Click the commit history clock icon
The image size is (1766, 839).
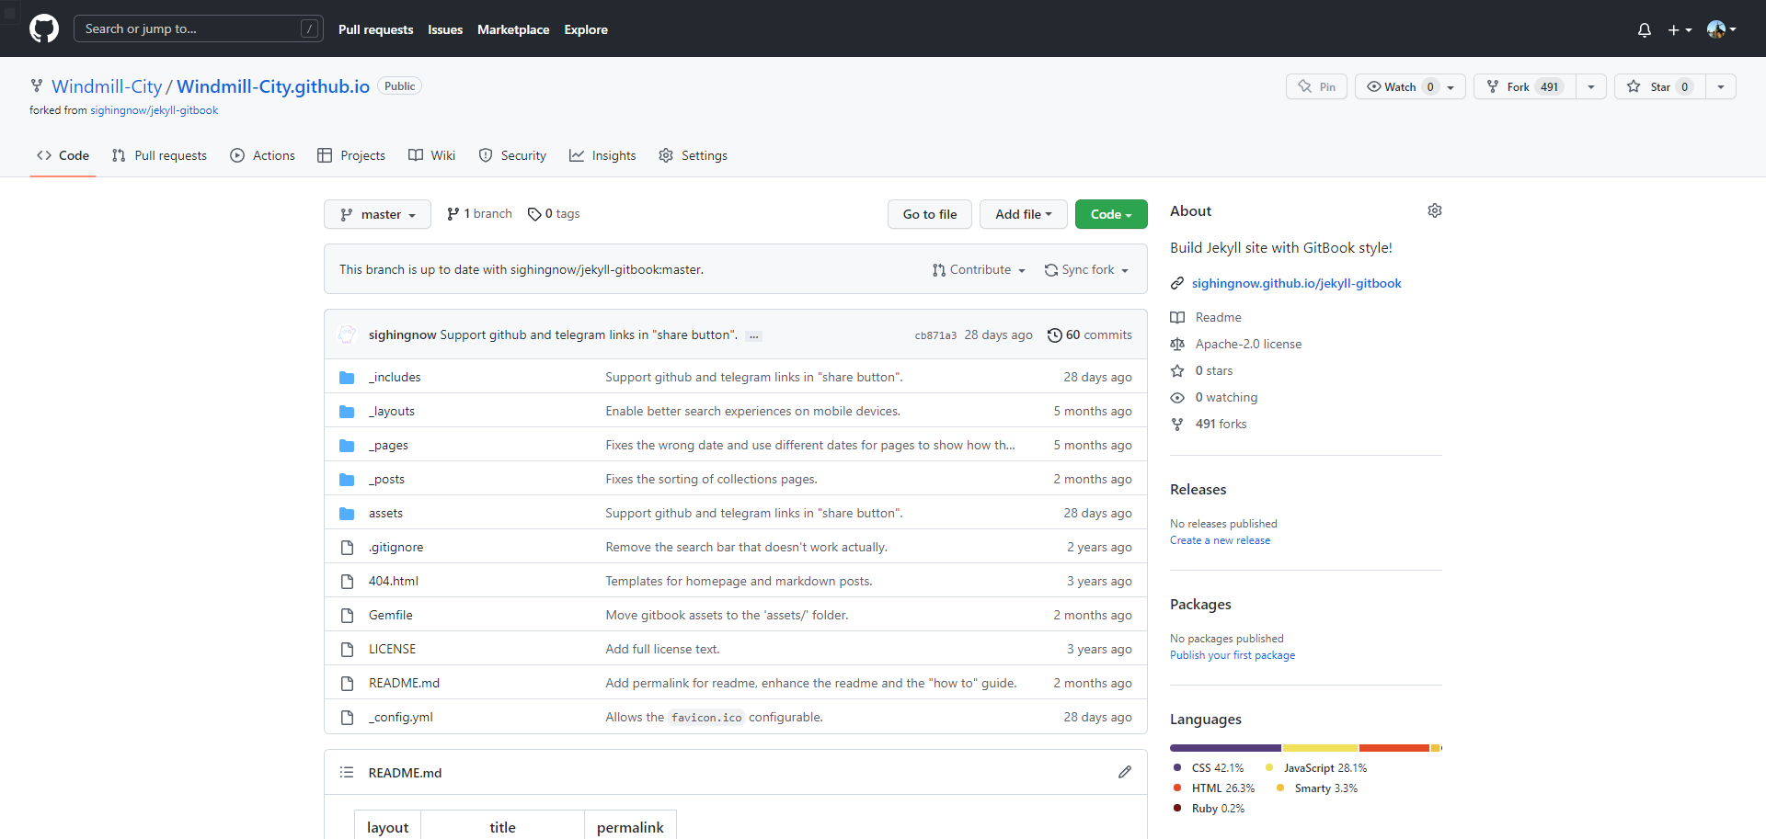click(1055, 334)
